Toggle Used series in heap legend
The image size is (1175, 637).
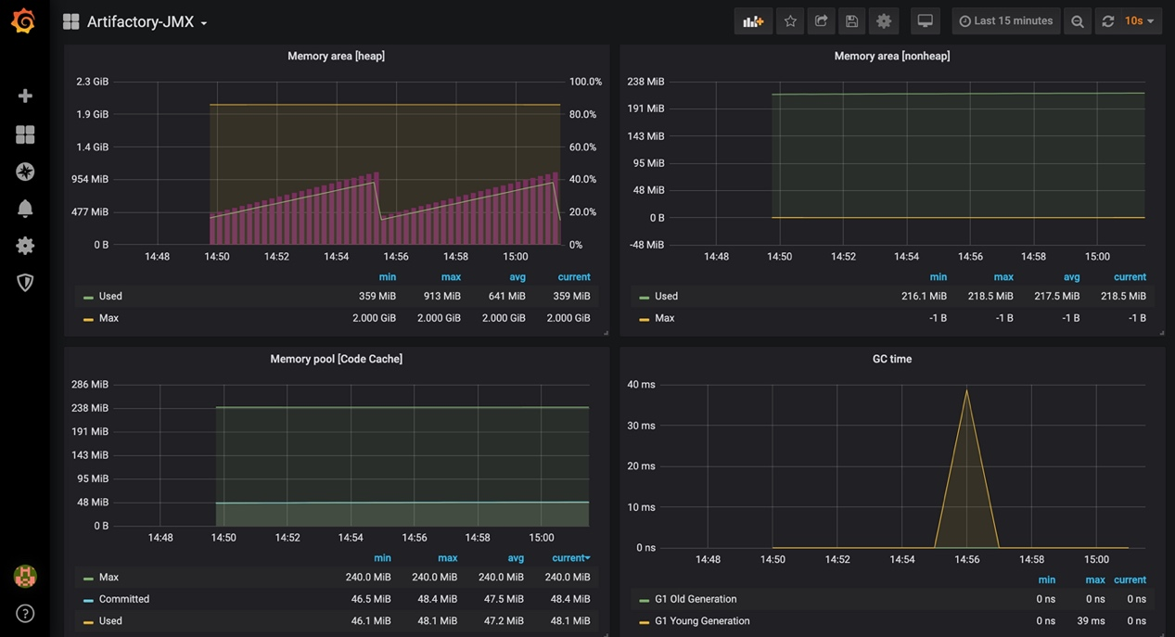point(110,297)
